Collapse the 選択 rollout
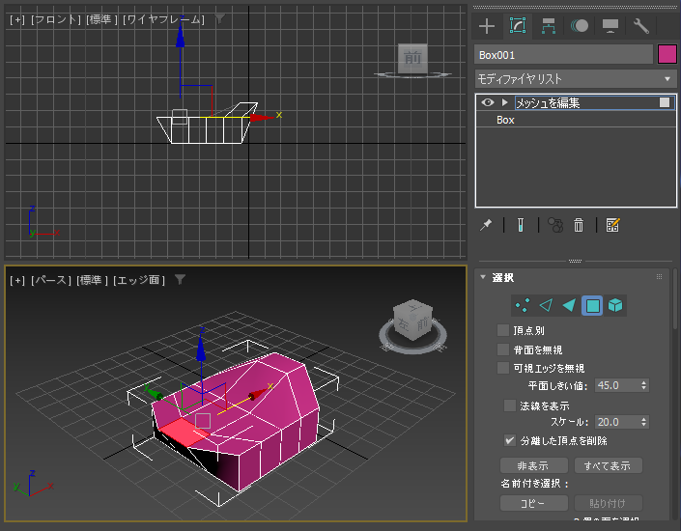 (483, 277)
